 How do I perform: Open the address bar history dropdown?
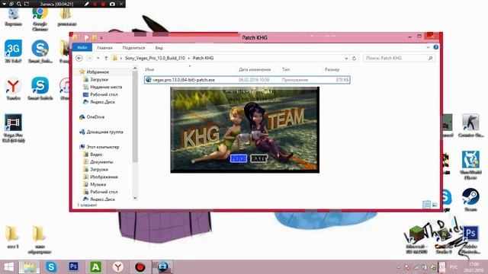pos(346,58)
